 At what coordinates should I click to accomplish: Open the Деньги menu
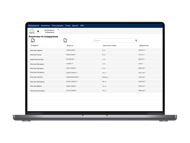click(75, 25)
